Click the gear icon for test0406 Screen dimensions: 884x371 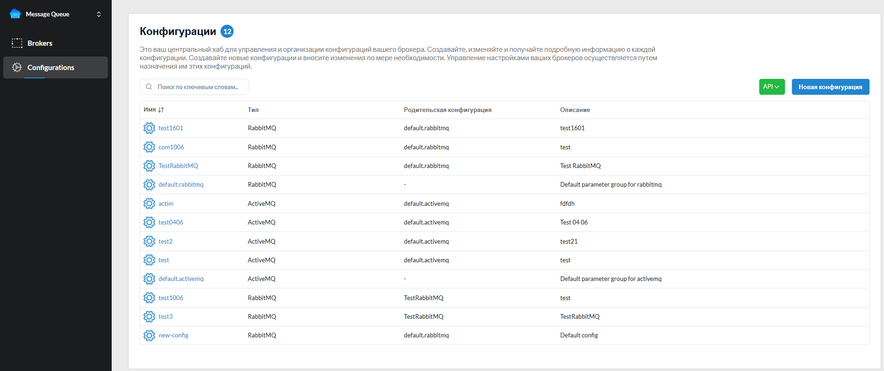[x=149, y=222]
